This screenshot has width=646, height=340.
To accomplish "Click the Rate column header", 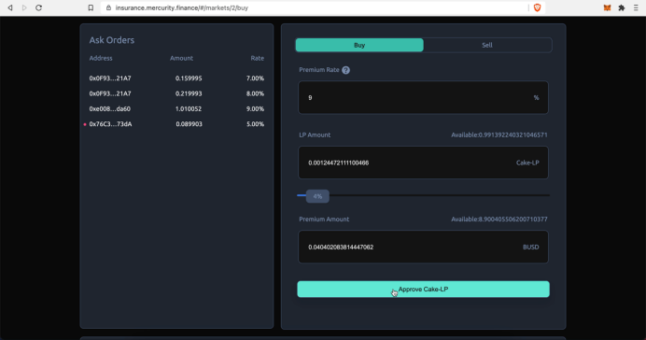I will click(x=257, y=58).
